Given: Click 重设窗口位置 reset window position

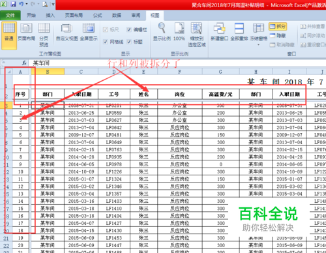Looking at the screenshot, I should [313, 45].
